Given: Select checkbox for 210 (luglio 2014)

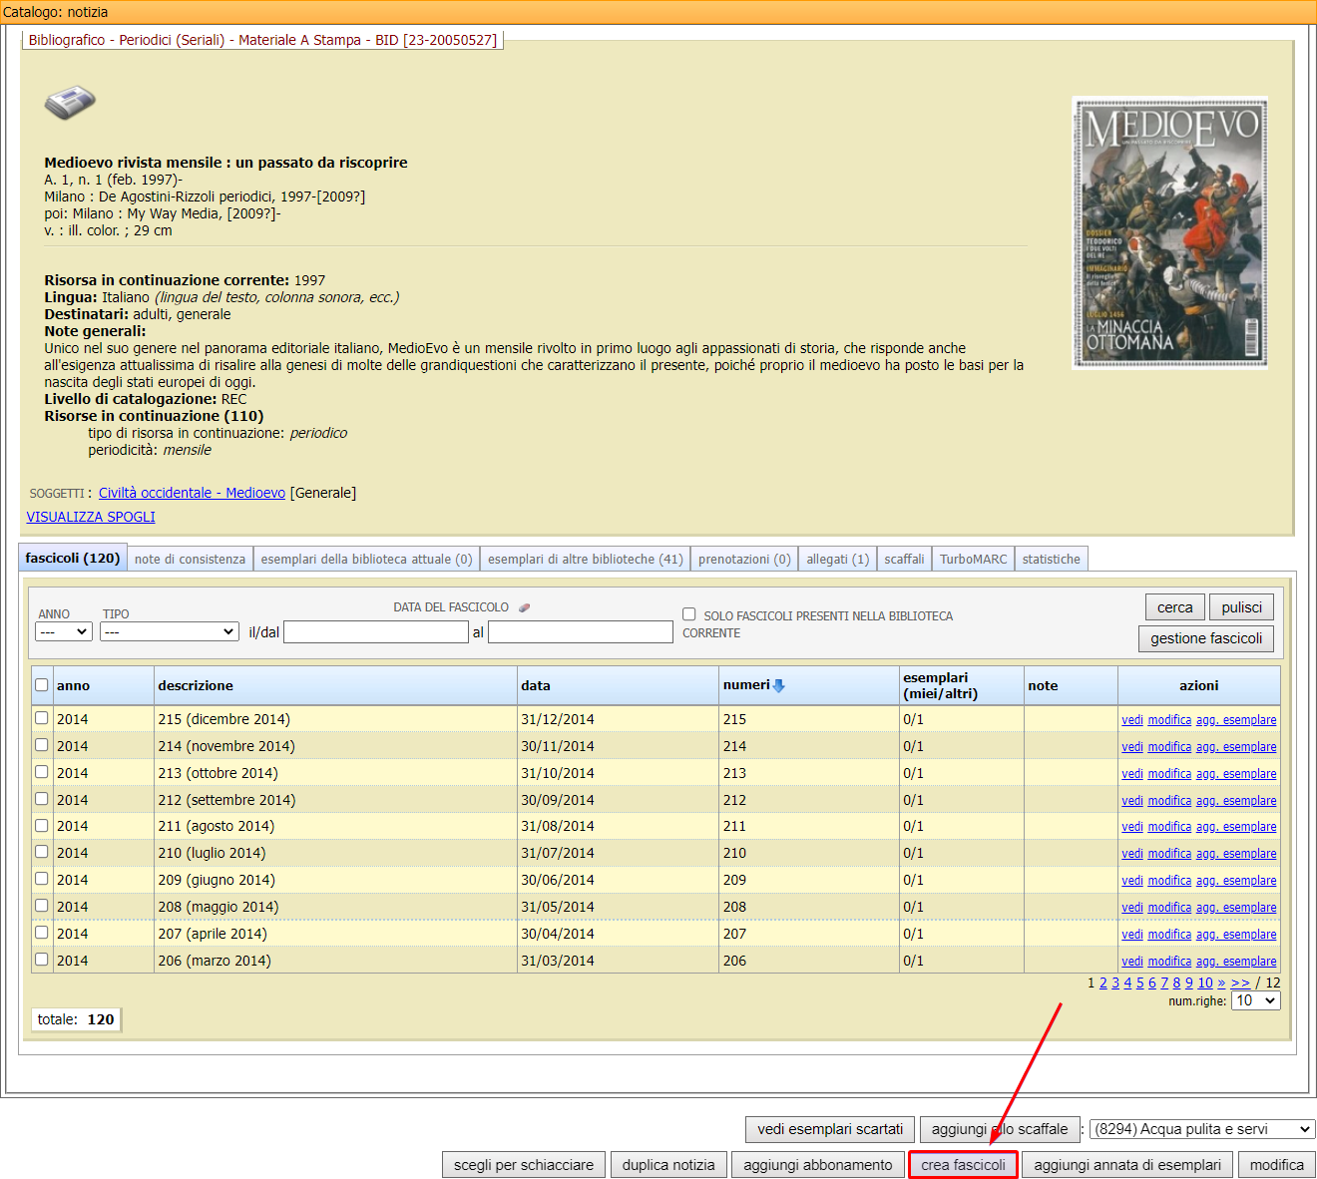Looking at the screenshot, I should click(x=42, y=852).
